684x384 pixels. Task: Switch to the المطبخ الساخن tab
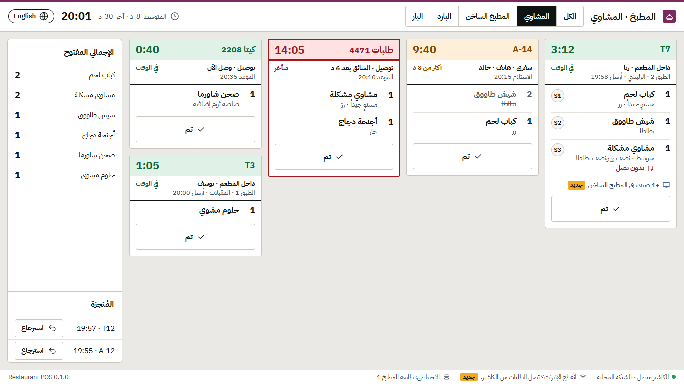[488, 16]
